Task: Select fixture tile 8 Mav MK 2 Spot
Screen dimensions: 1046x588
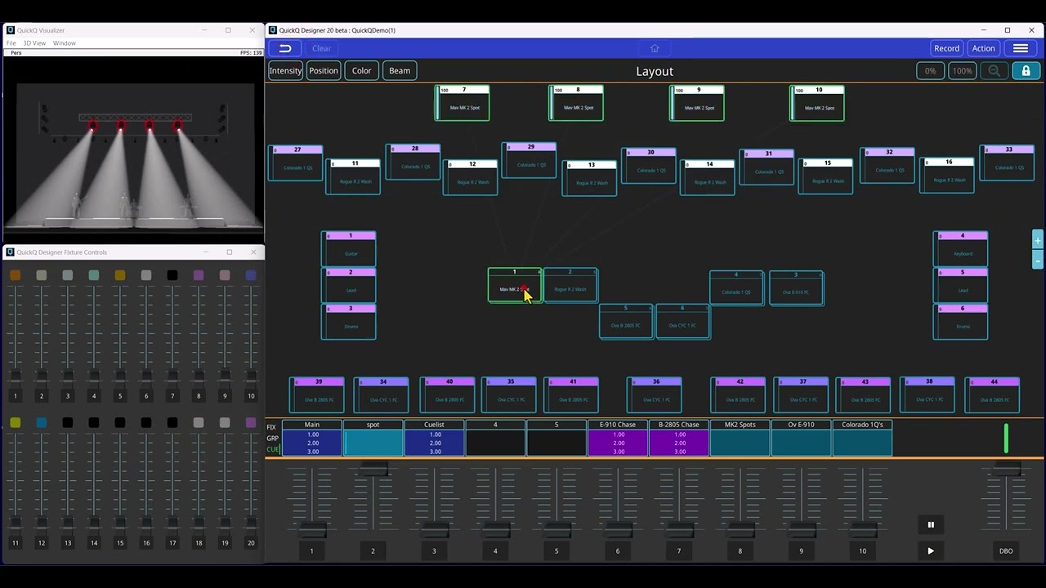Action: click(576, 103)
